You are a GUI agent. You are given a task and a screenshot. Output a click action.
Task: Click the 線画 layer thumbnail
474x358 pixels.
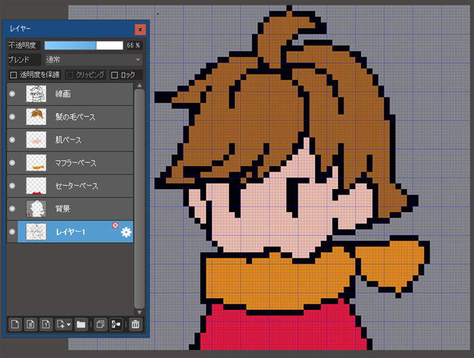click(x=37, y=94)
